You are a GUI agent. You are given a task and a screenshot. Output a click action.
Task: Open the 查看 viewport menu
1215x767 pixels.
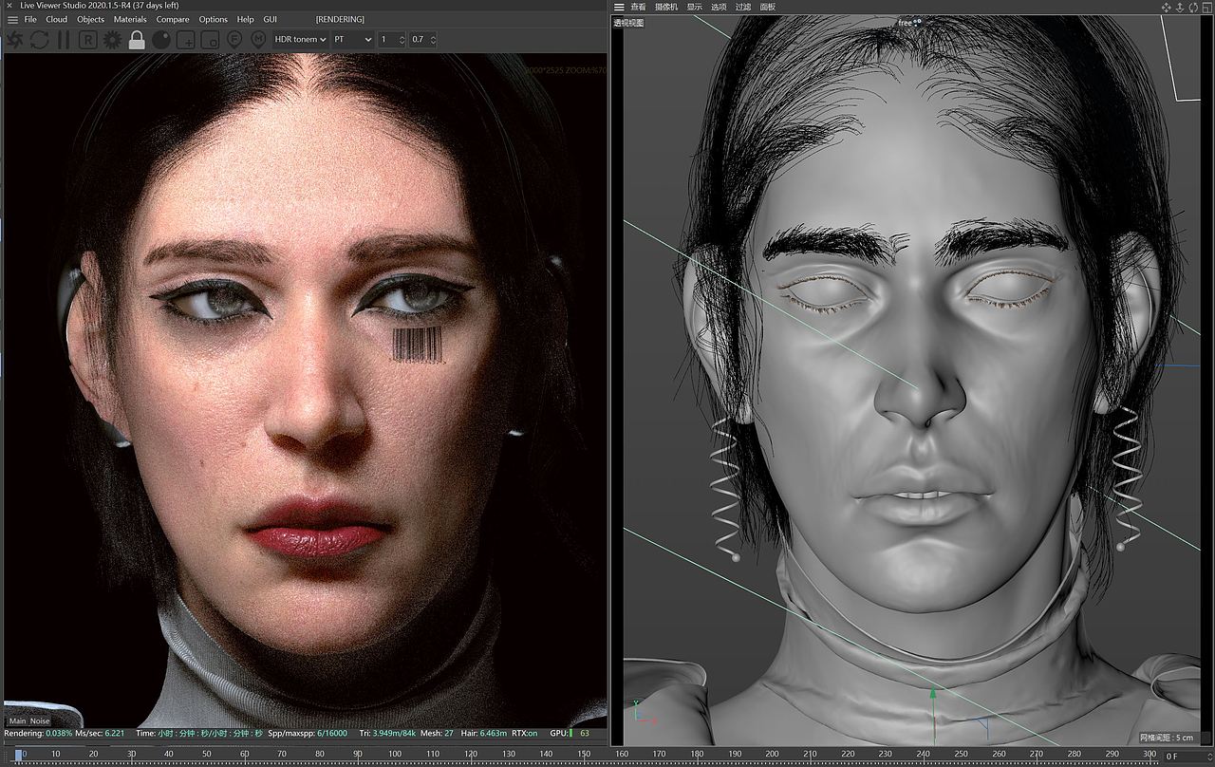pyautogui.click(x=638, y=7)
